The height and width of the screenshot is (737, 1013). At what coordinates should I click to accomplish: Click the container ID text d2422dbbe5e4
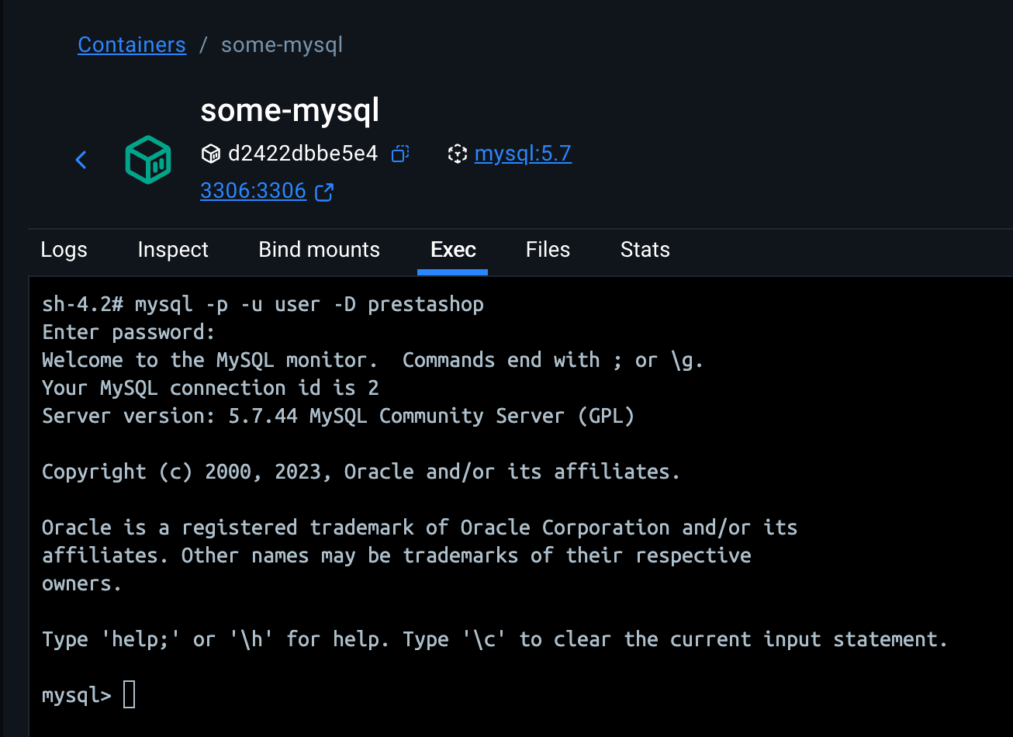303,154
